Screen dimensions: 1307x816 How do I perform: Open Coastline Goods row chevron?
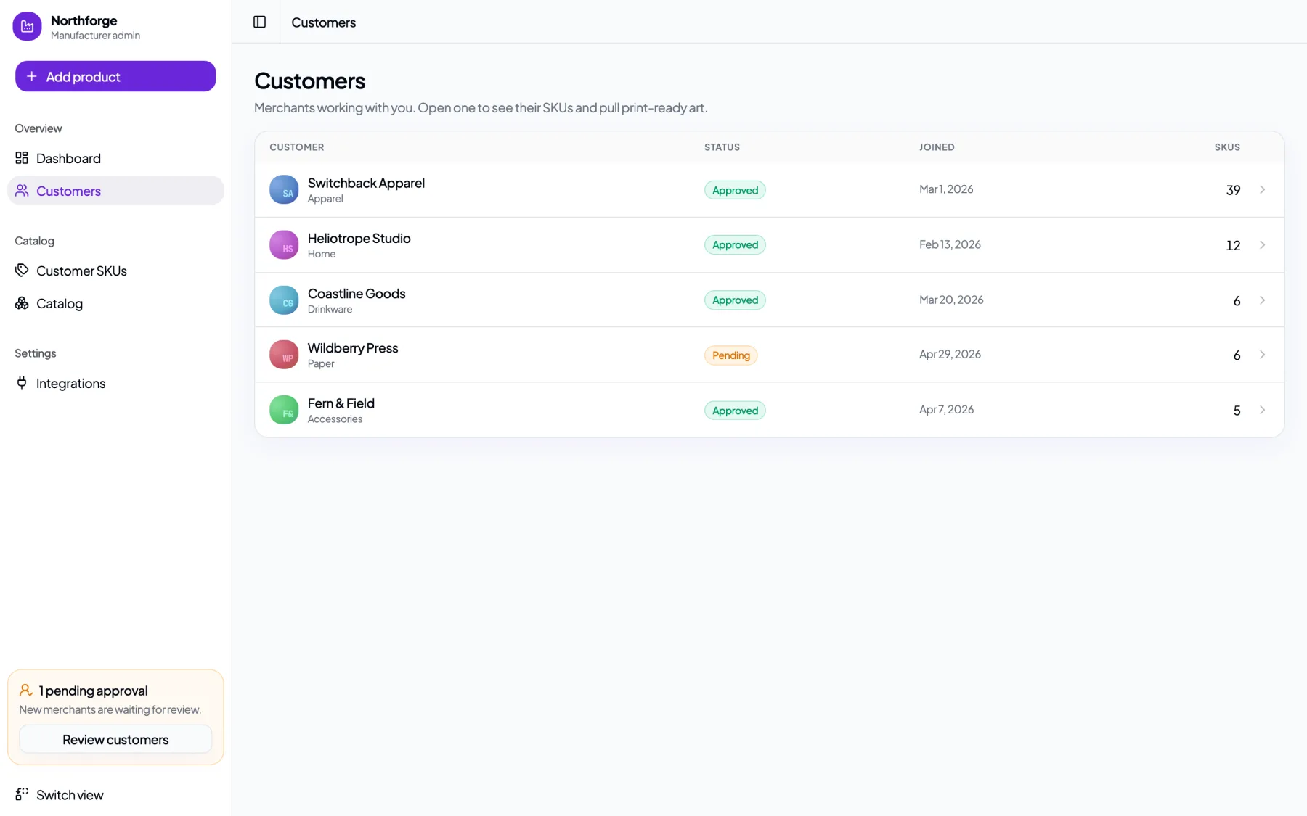(x=1262, y=300)
